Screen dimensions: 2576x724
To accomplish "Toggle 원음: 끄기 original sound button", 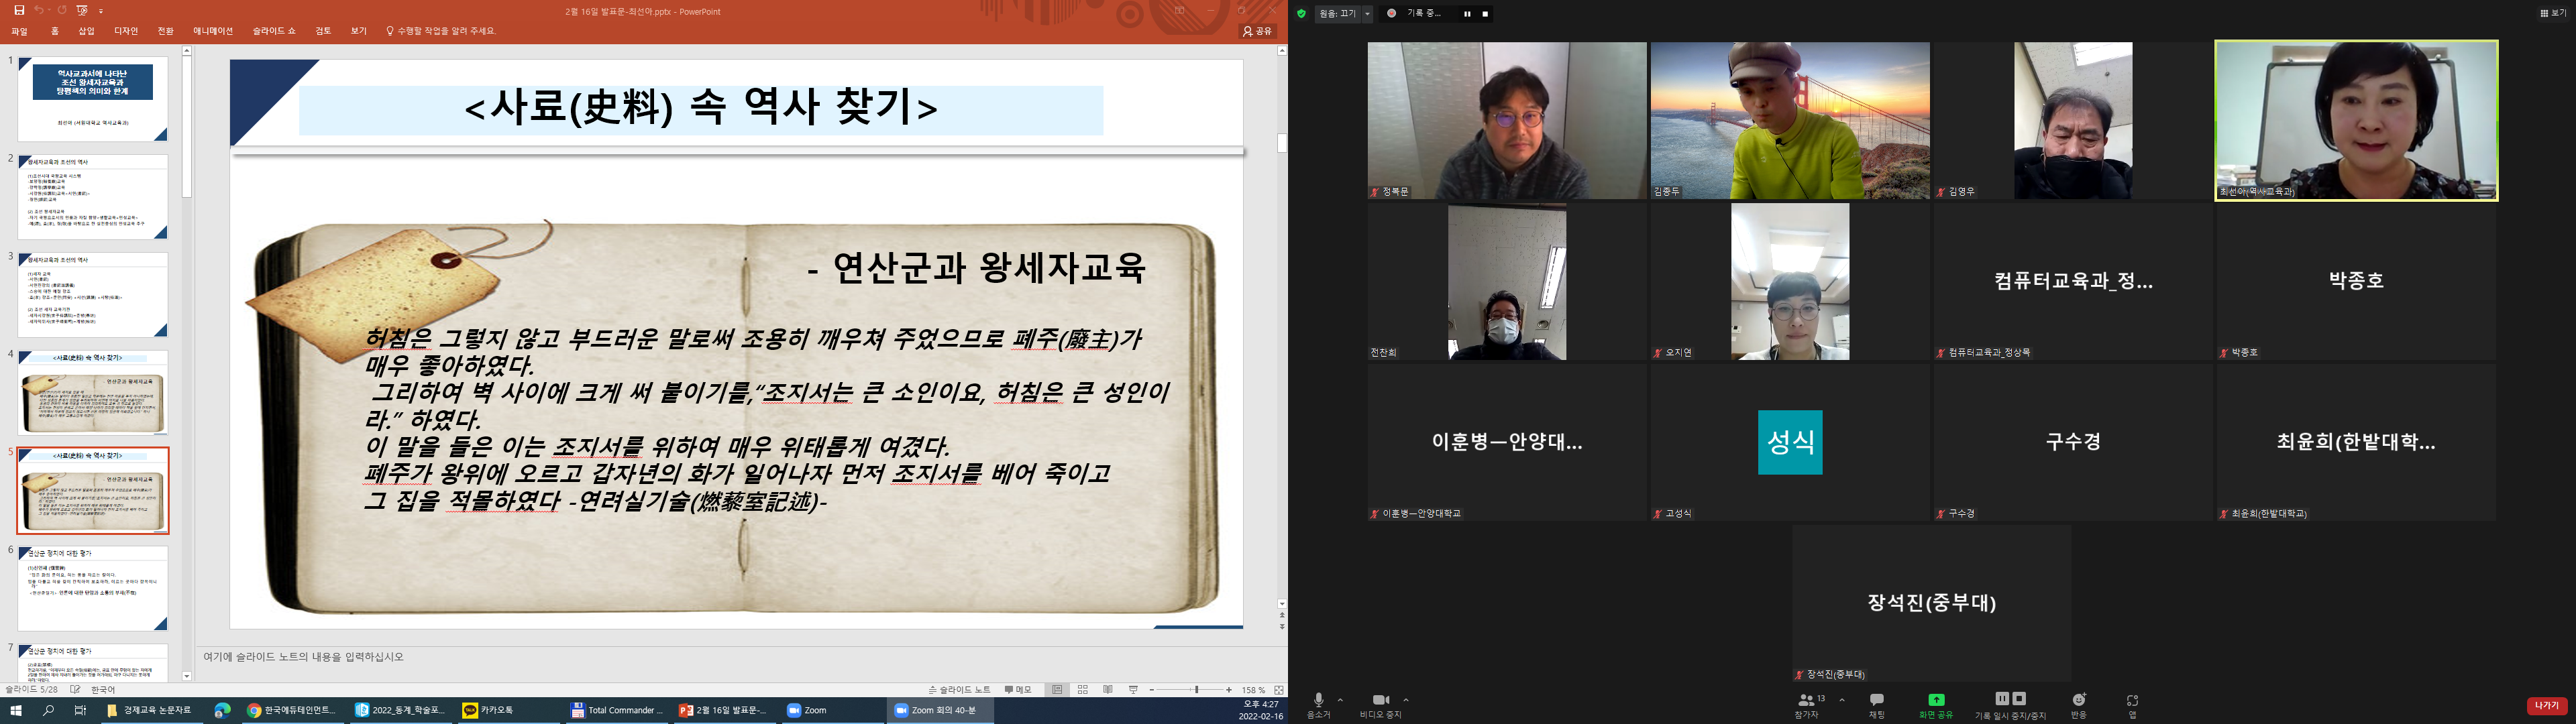I will tap(1338, 14).
